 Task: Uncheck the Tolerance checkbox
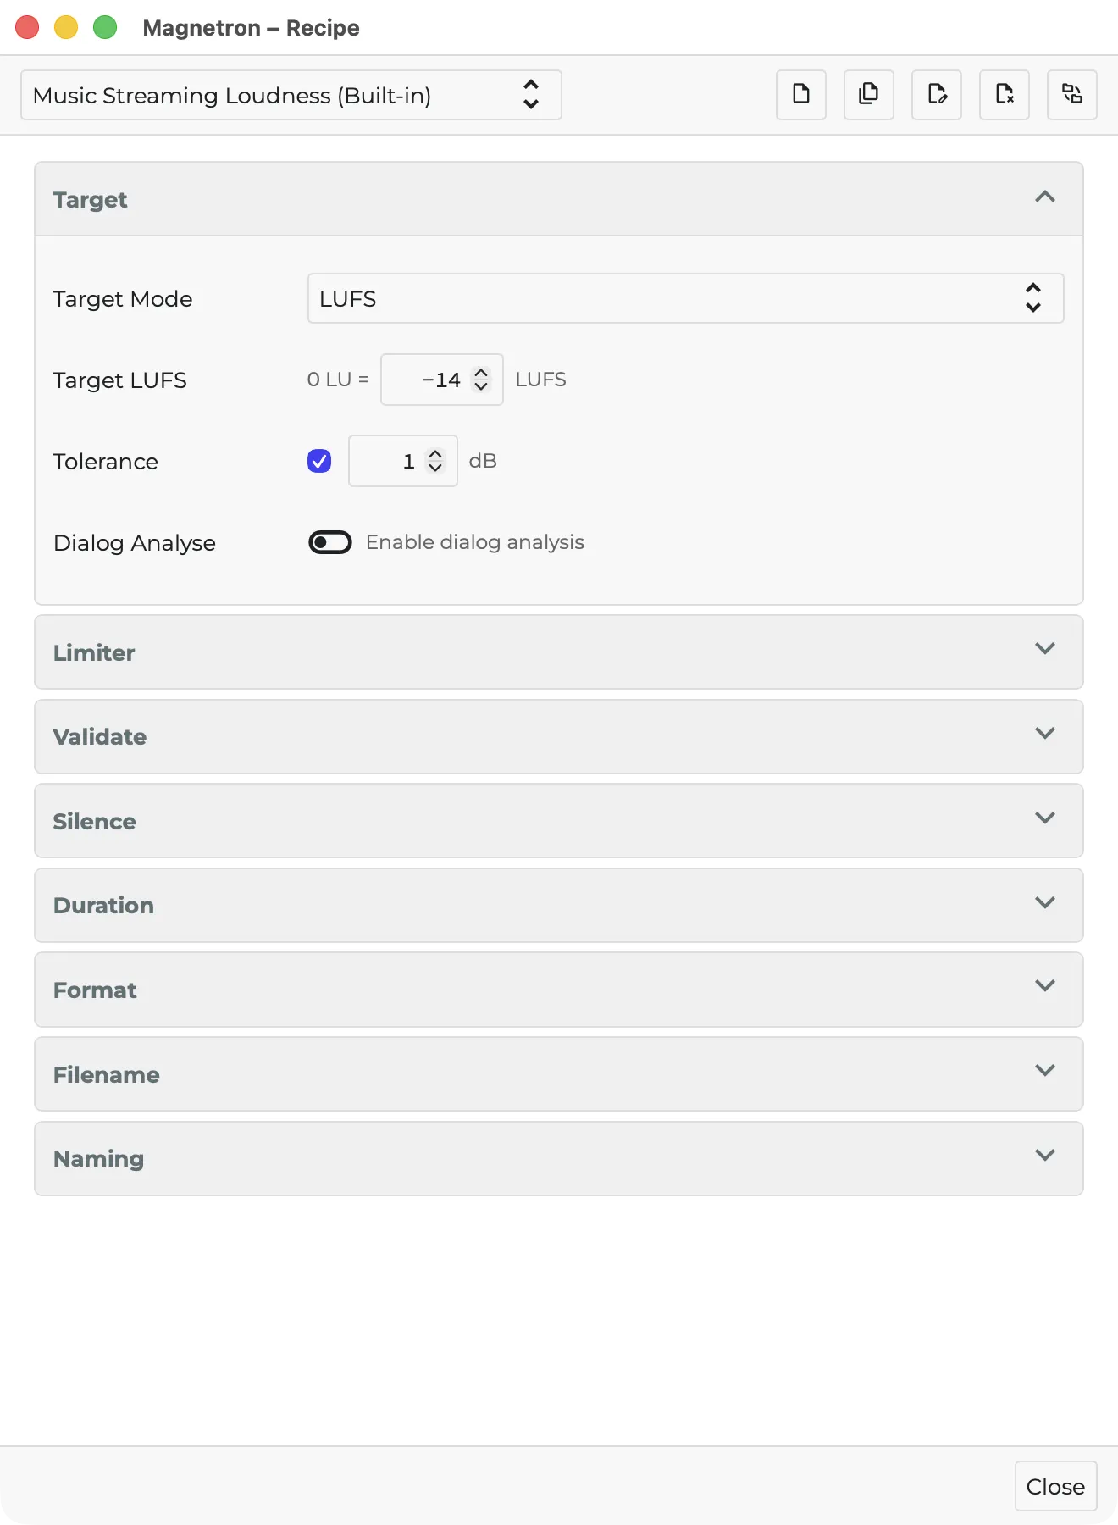(319, 461)
